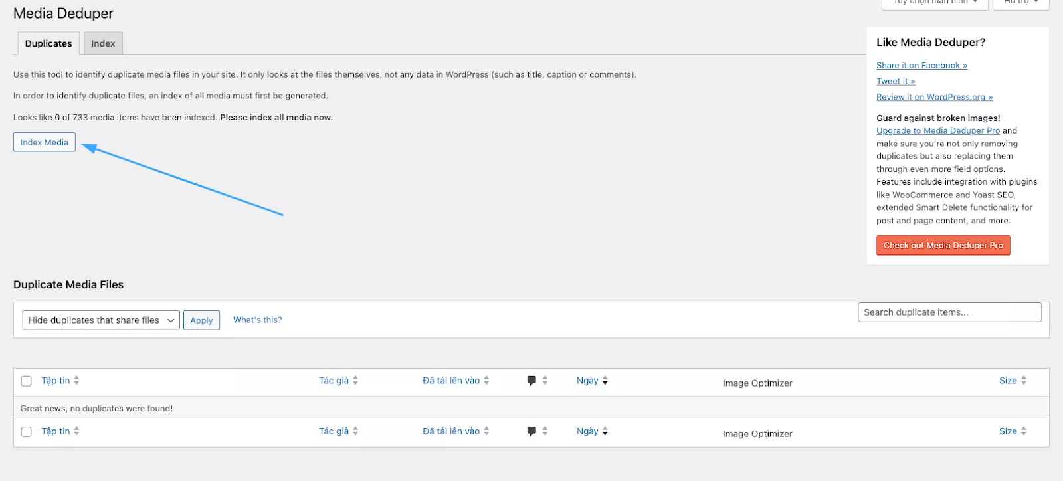Click the What's this? link
The height and width of the screenshot is (481, 1063).
pyautogui.click(x=257, y=320)
